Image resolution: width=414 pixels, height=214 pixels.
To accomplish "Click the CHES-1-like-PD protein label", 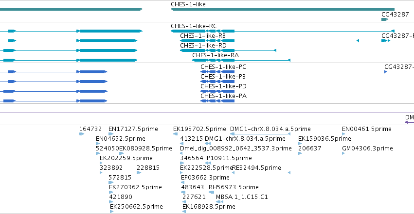I will [x=223, y=86].
